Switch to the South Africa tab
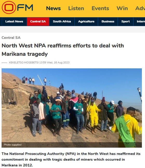145x168 pixels. (62, 22)
